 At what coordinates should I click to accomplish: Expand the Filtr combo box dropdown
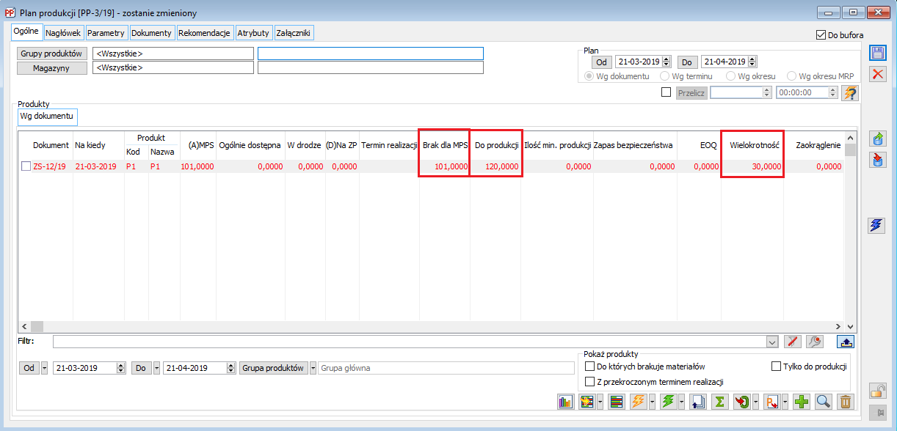point(771,342)
